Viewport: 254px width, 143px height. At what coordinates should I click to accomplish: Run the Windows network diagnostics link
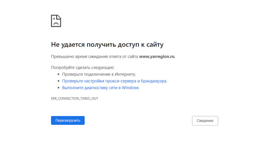(100, 88)
